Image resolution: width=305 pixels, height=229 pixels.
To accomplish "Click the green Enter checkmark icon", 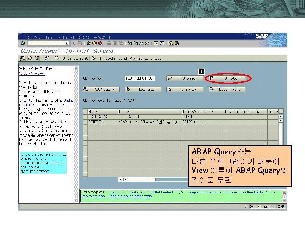I will click(x=22, y=43).
